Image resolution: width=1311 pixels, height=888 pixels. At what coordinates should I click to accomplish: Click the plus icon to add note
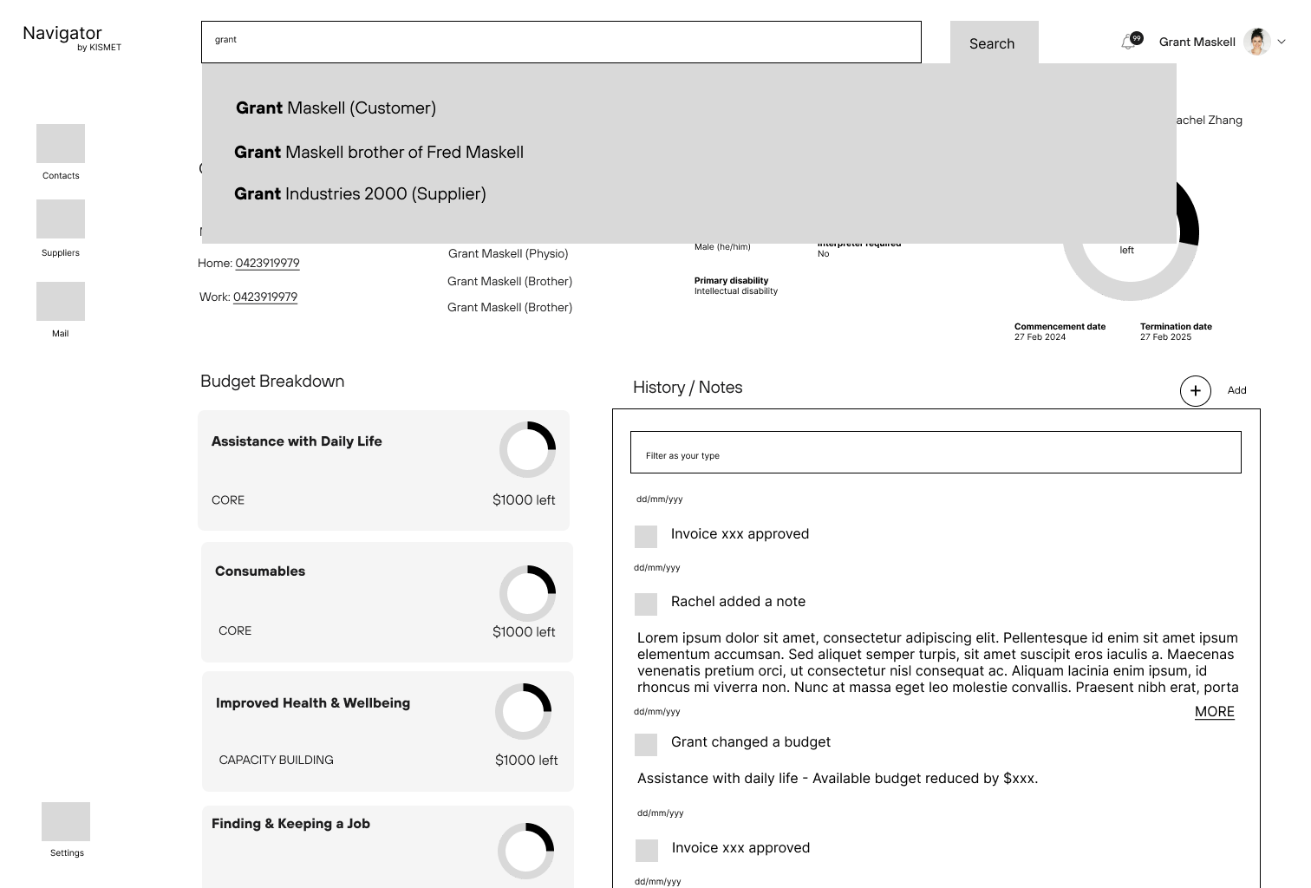click(1195, 391)
